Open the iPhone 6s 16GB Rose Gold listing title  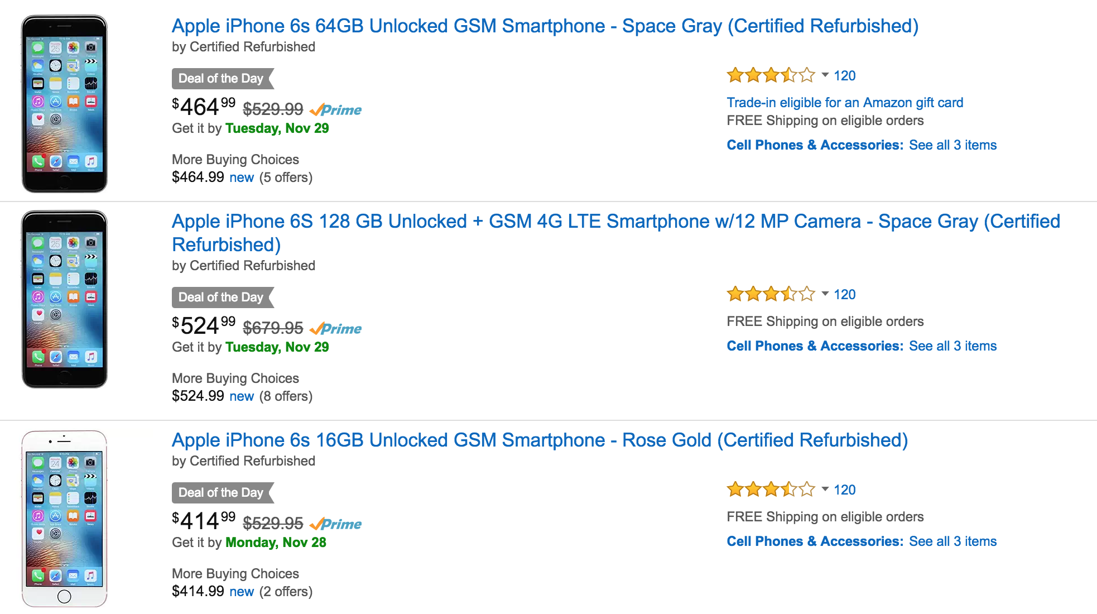tap(540, 440)
